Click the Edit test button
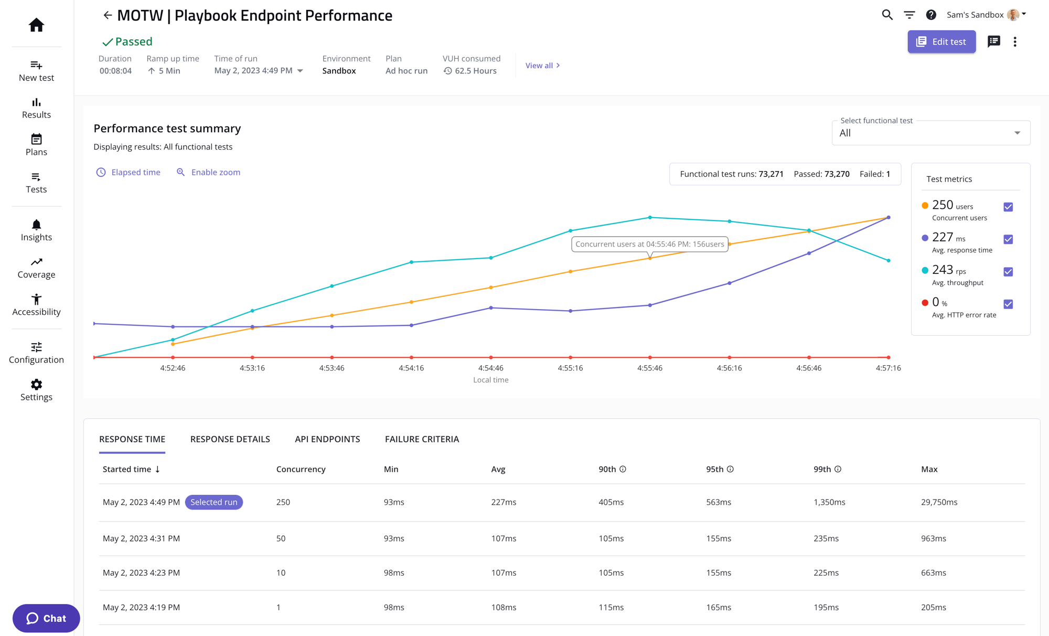 [941, 41]
